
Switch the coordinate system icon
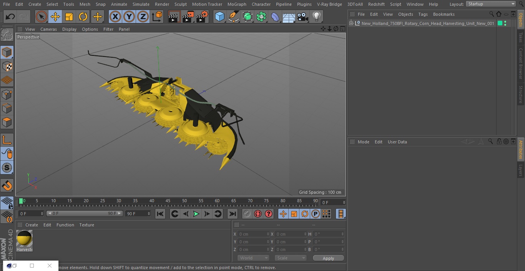[157, 17]
